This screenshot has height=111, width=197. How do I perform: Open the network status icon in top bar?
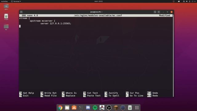coord(184,1)
